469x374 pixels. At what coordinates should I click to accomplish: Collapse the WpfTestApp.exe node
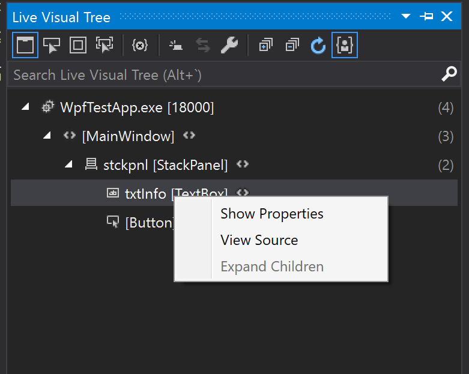(25, 107)
